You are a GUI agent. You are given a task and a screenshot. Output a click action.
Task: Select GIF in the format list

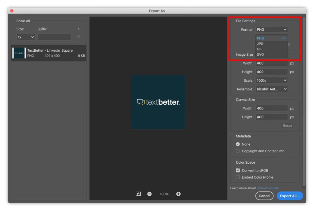point(260,49)
